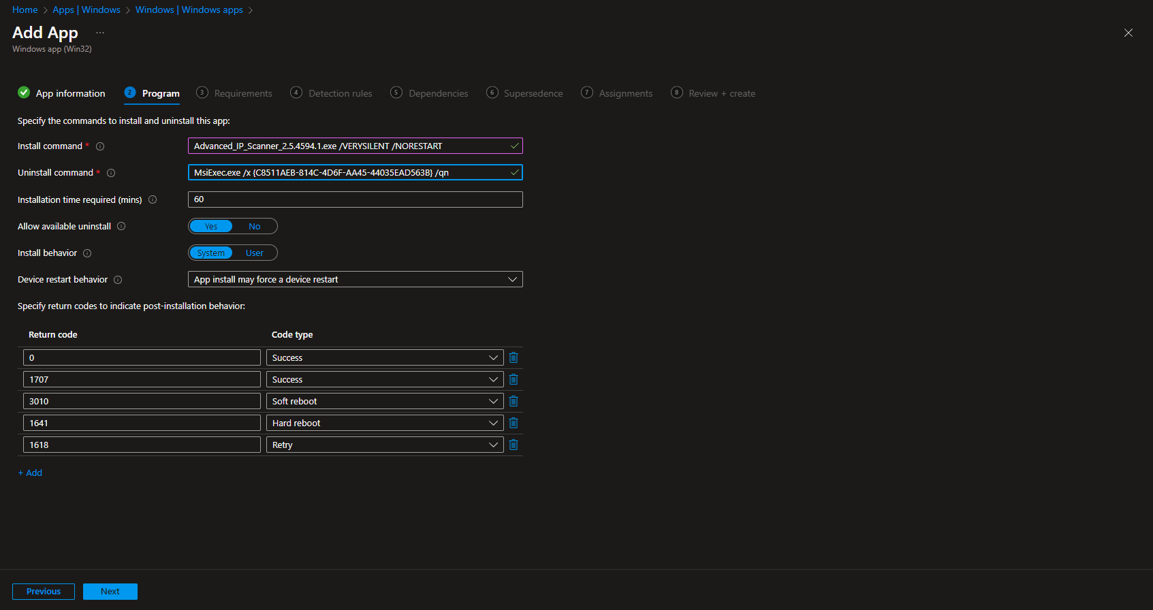Show info for Device restart behavior
This screenshot has width=1153, height=610.
(118, 280)
